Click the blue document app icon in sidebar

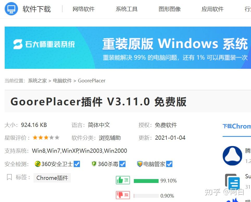pyautogui.click(x=233, y=182)
